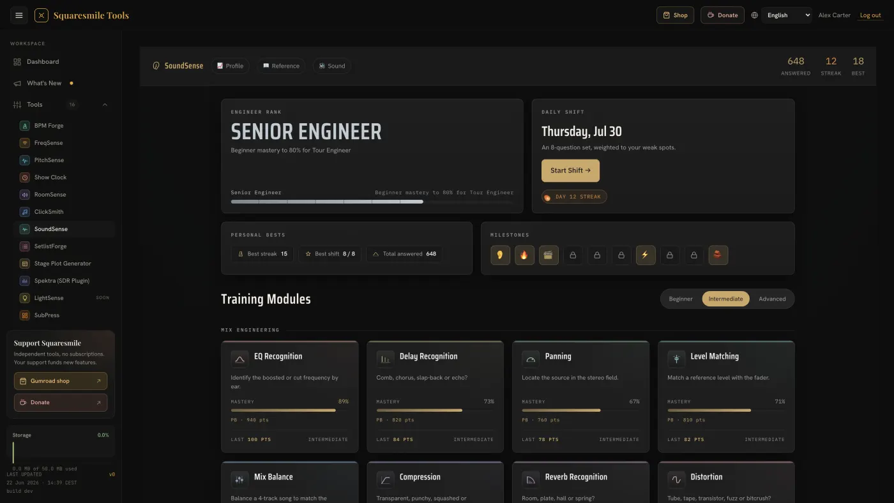894x503 pixels.
Task: Click the clapperboard milestone badge
Action: click(549, 255)
